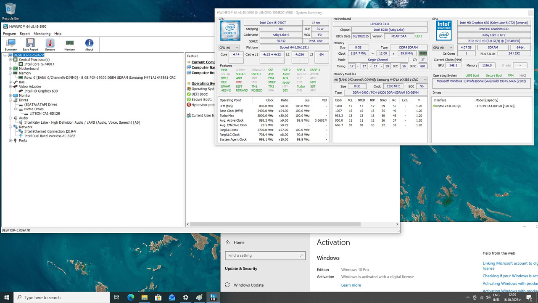
Task: Open the Mail app from the taskbar
Action: tap(172, 298)
